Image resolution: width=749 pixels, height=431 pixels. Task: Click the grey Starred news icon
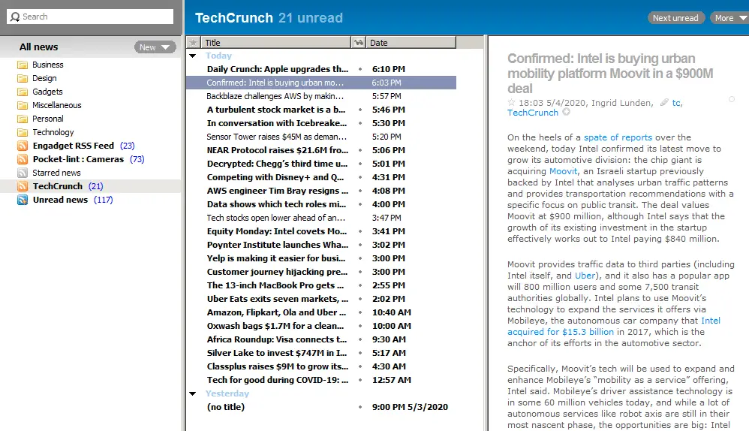tap(23, 173)
